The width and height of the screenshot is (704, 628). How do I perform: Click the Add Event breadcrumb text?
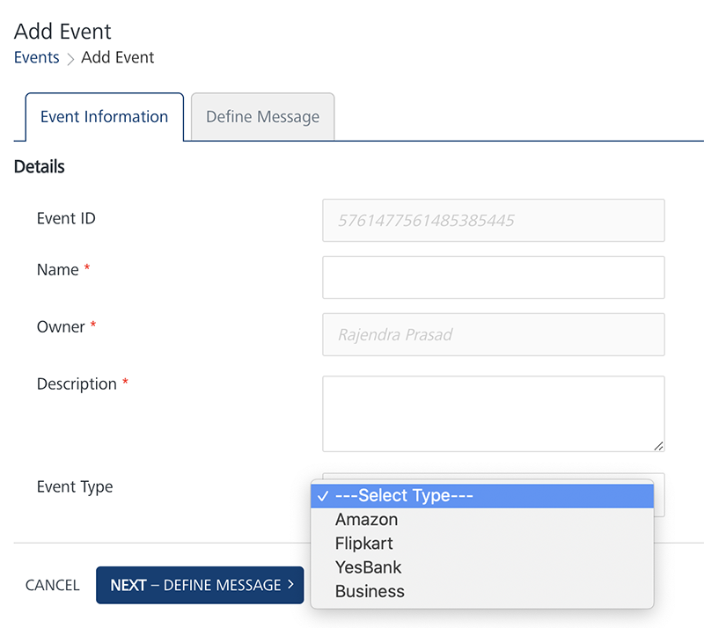[x=117, y=58]
